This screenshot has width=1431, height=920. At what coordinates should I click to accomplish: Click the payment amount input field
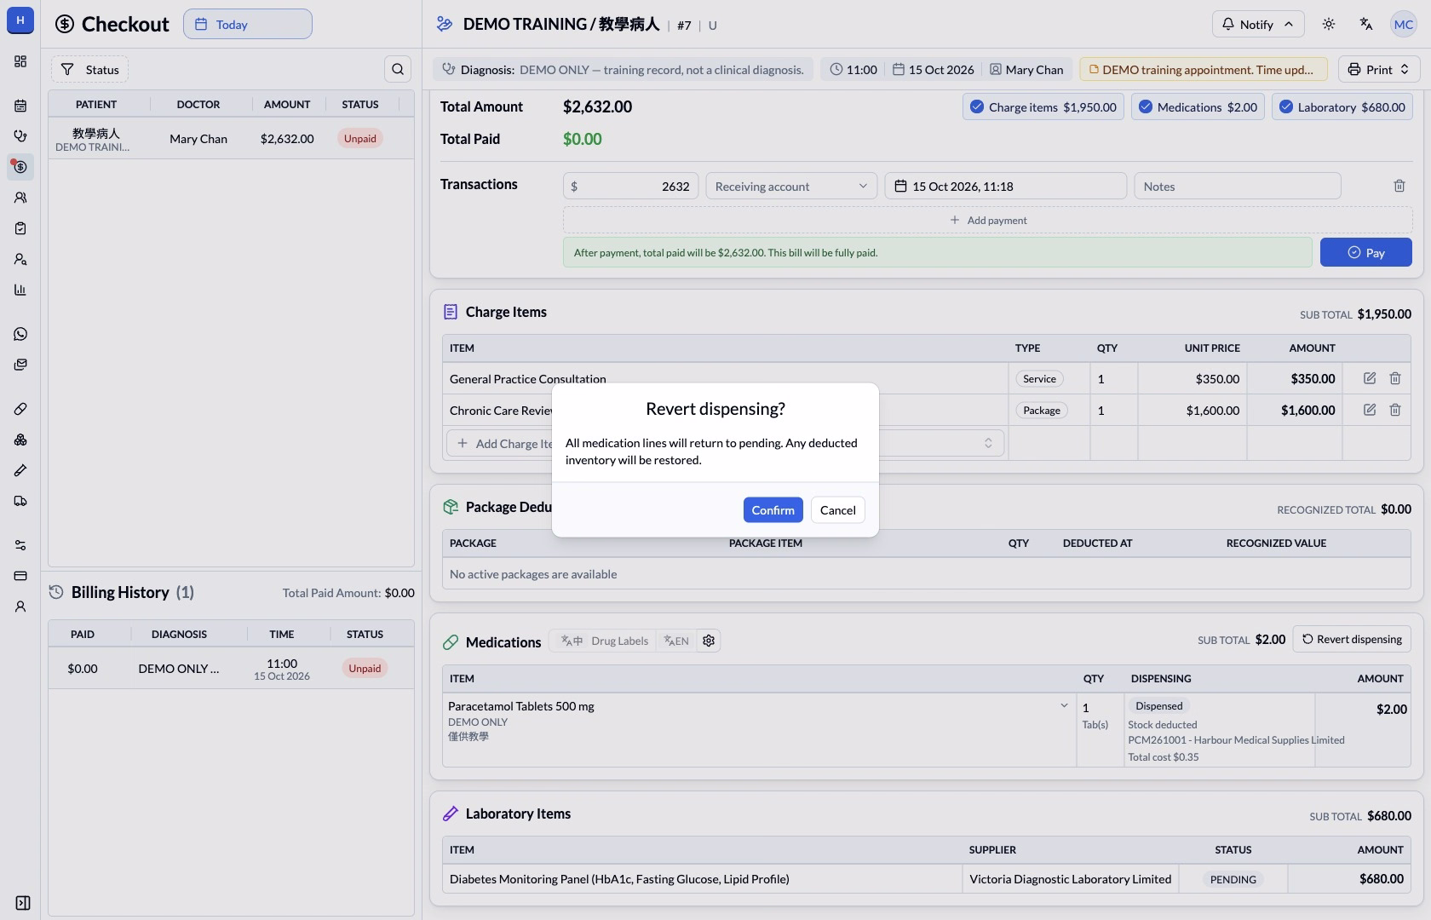[630, 187]
